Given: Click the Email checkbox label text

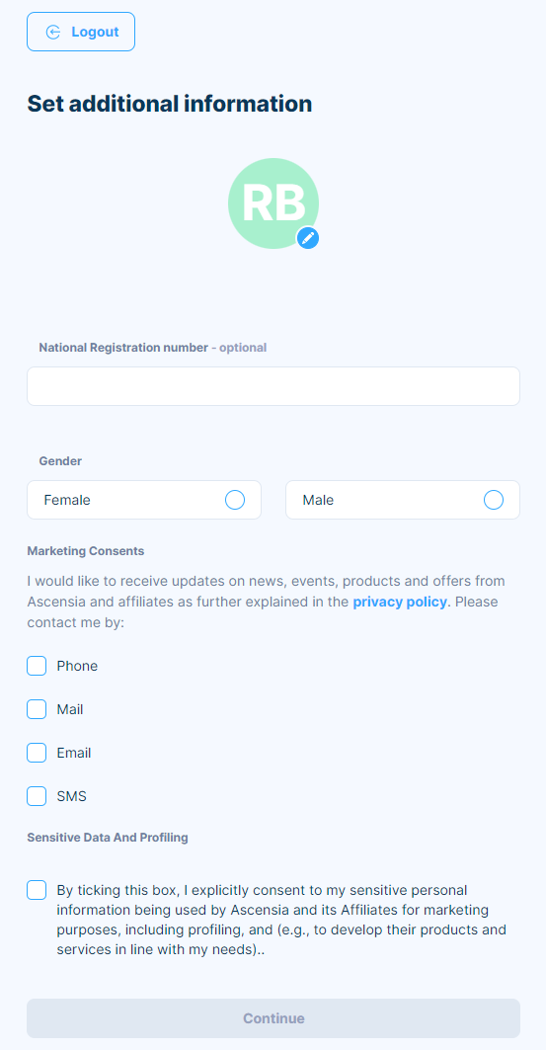Looking at the screenshot, I should (x=74, y=753).
